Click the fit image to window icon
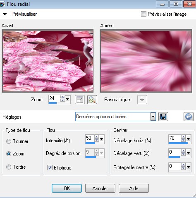The height and width of the screenshot is (198, 196). (80, 100)
